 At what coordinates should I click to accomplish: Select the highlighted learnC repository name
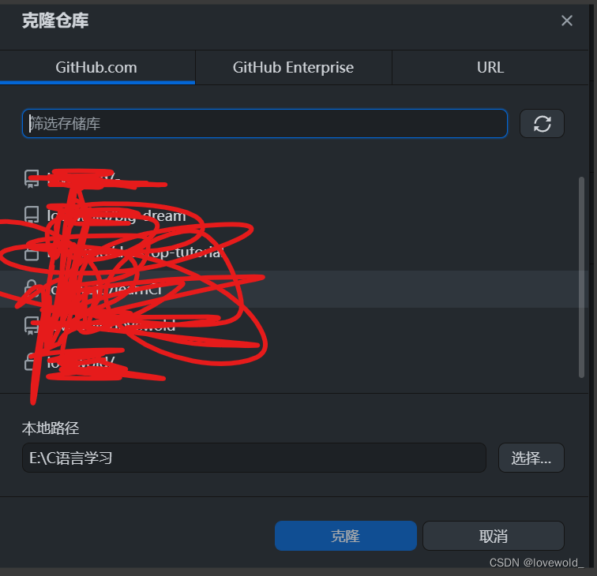click(106, 289)
